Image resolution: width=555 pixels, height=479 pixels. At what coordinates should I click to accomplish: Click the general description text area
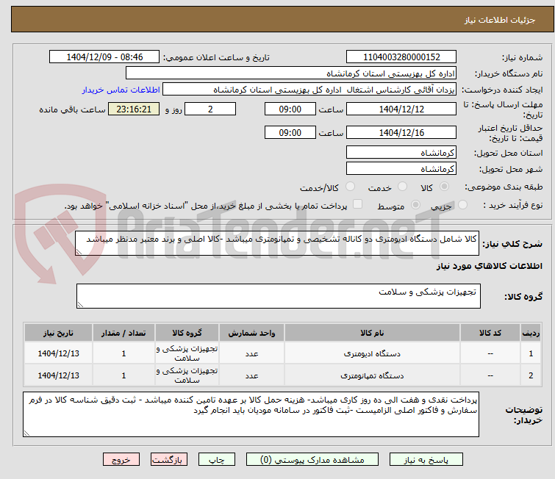(x=277, y=243)
